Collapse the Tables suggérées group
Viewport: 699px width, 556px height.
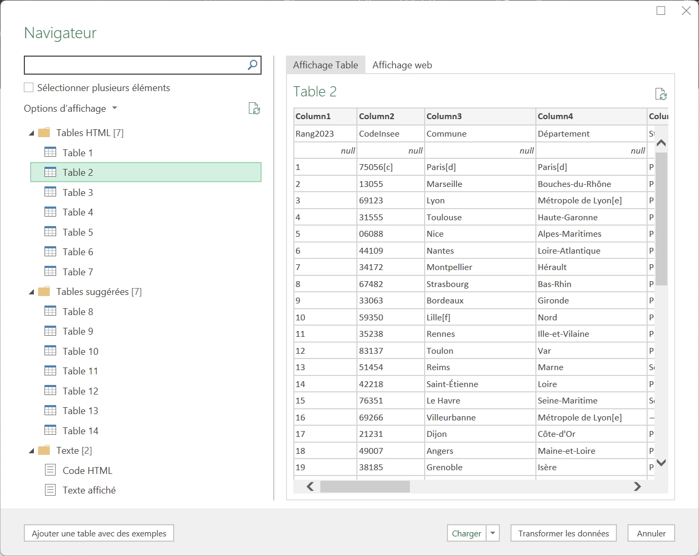coord(31,292)
